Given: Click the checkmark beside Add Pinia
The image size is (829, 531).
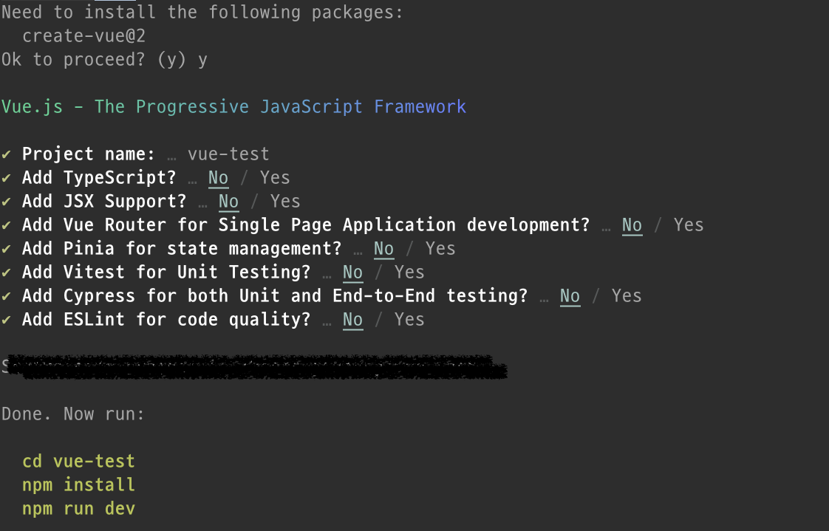Looking at the screenshot, I should click(7, 249).
